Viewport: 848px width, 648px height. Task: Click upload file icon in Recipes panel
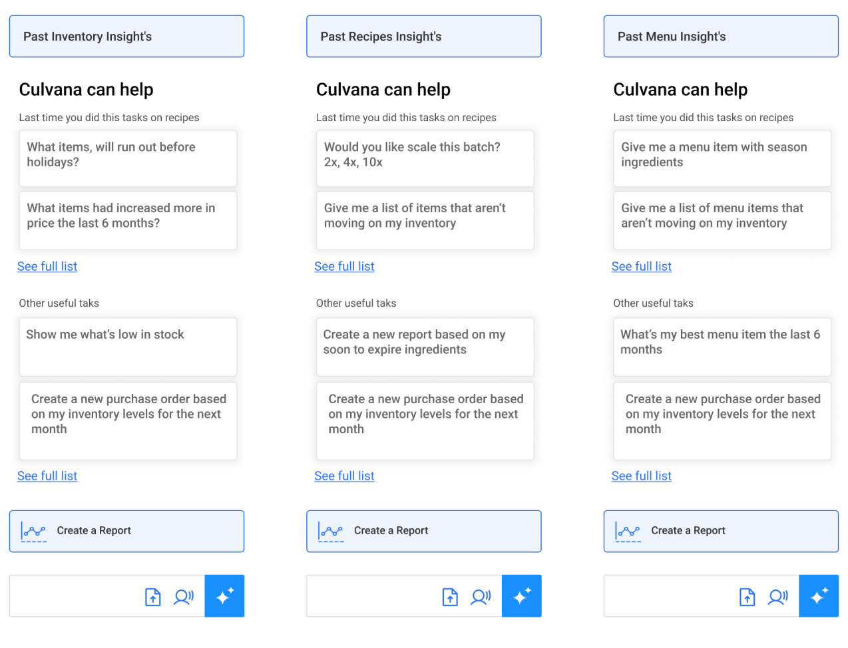pyautogui.click(x=450, y=597)
